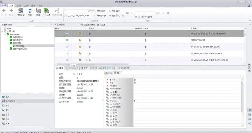Screen dimensions: 252x133
Task: Open the fourth ribbon tab
Action: pyautogui.click(x=26, y=6)
